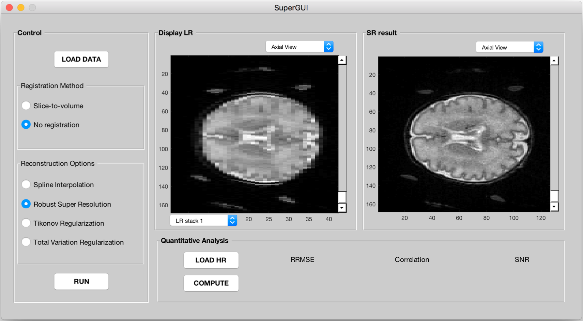Select Robust Super Resolution option
Screen dimensions: 583x321
[x=26, y=204]
